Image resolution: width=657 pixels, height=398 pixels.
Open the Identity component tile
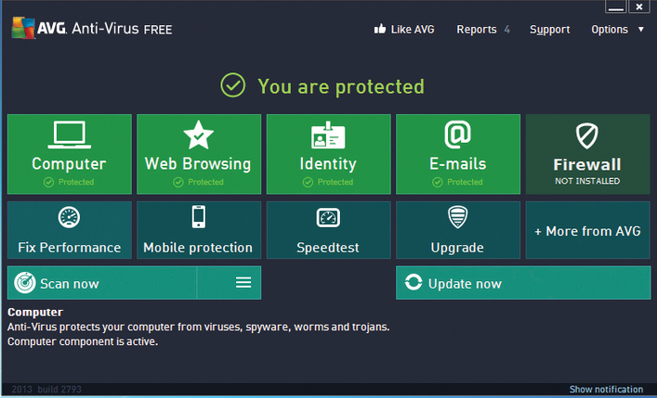point(329,154)
